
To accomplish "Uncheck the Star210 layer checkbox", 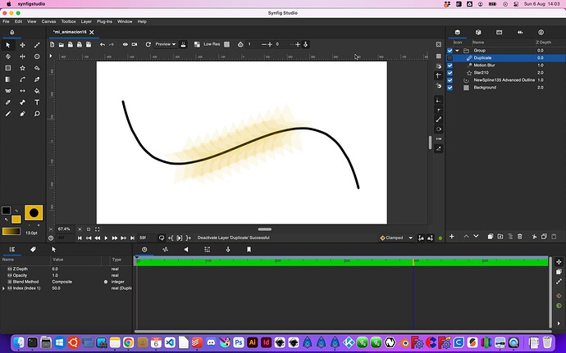I will (x=450, y=73).
